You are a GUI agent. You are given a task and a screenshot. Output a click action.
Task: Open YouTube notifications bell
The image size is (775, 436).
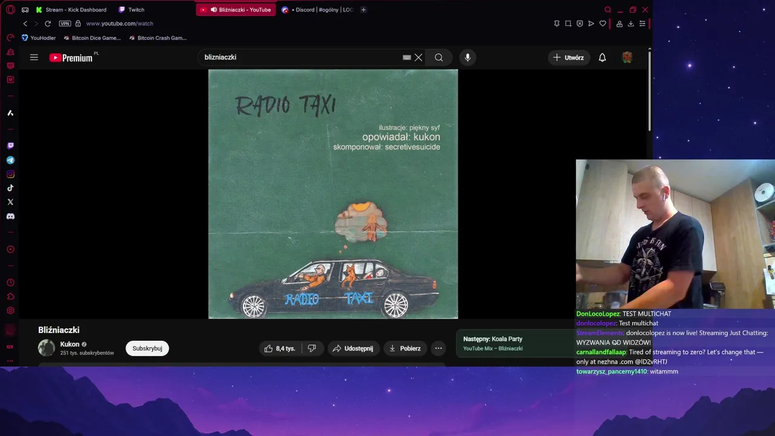602,58
